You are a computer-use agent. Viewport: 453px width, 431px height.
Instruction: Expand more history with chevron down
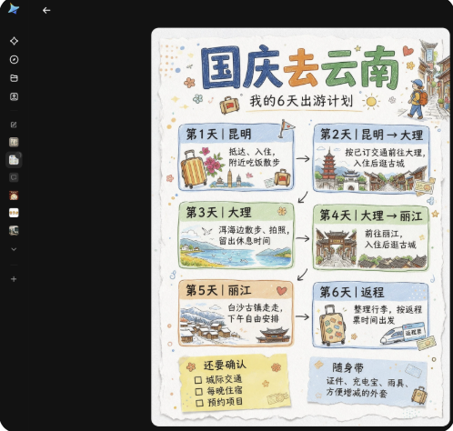[x=14, y=249]
